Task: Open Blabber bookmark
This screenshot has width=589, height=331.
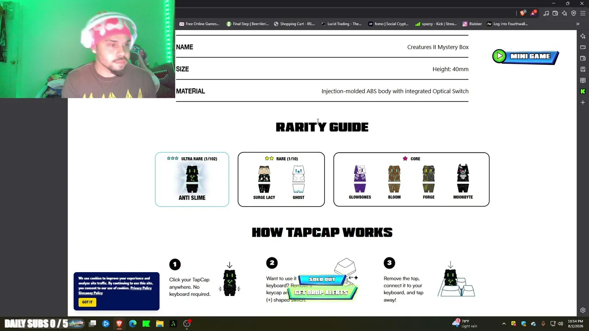Action: [472, 24]
